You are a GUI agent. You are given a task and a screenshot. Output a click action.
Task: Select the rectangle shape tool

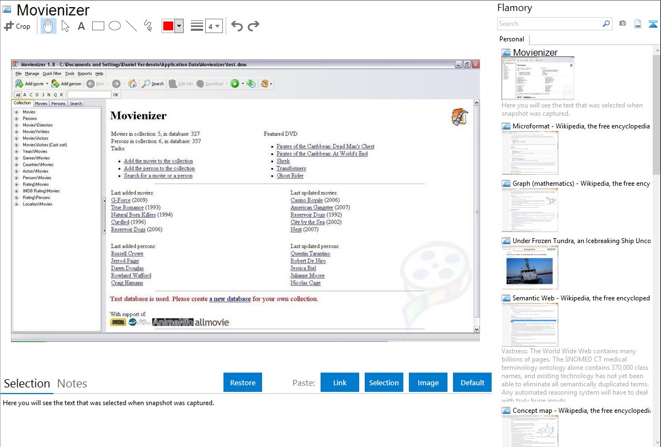click(x=98, y=26)
